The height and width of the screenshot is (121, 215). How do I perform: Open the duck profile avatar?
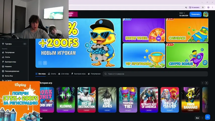click(x=206, y=14)
